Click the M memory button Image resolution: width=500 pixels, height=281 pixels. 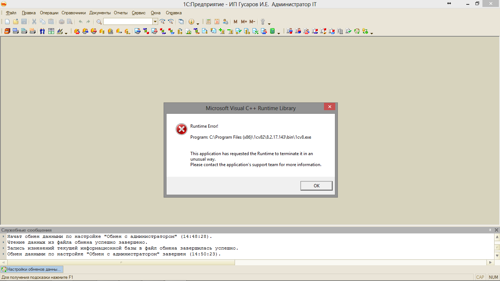[235, 22]
